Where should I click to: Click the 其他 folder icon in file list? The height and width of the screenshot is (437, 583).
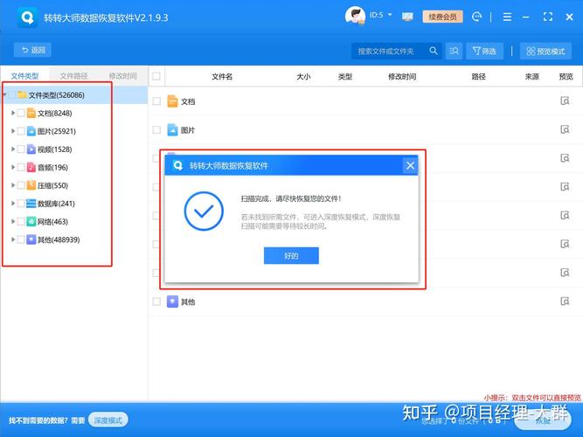(x=172, y=302)
